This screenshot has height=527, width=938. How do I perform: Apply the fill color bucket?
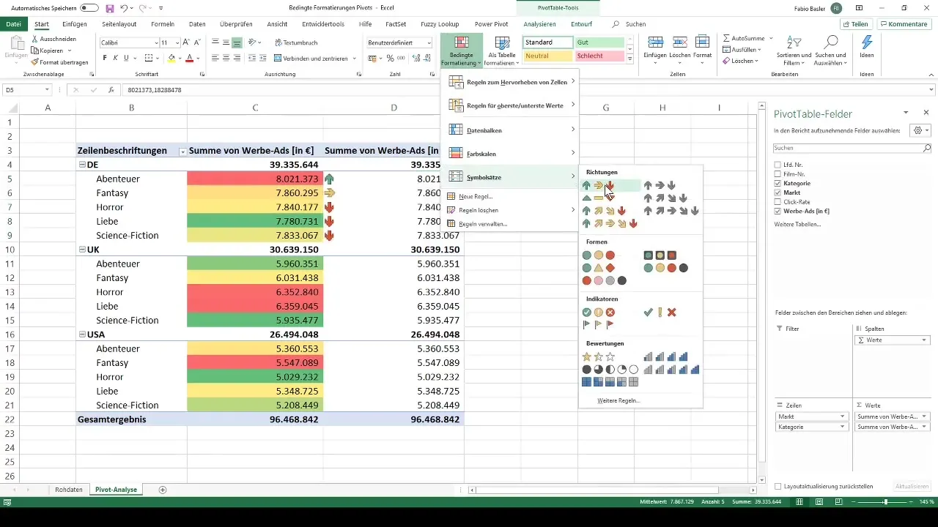(x=171, y=58)
